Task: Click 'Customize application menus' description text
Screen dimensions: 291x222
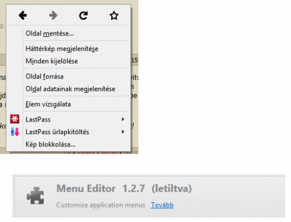Action: point(101,205)
